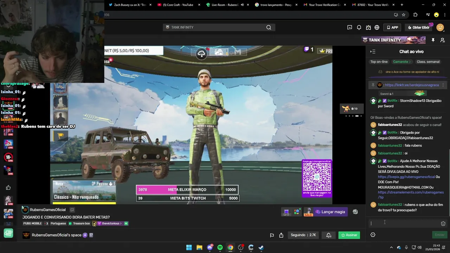Open a new browser tab
450x253 pixels.
pos(402,5)
